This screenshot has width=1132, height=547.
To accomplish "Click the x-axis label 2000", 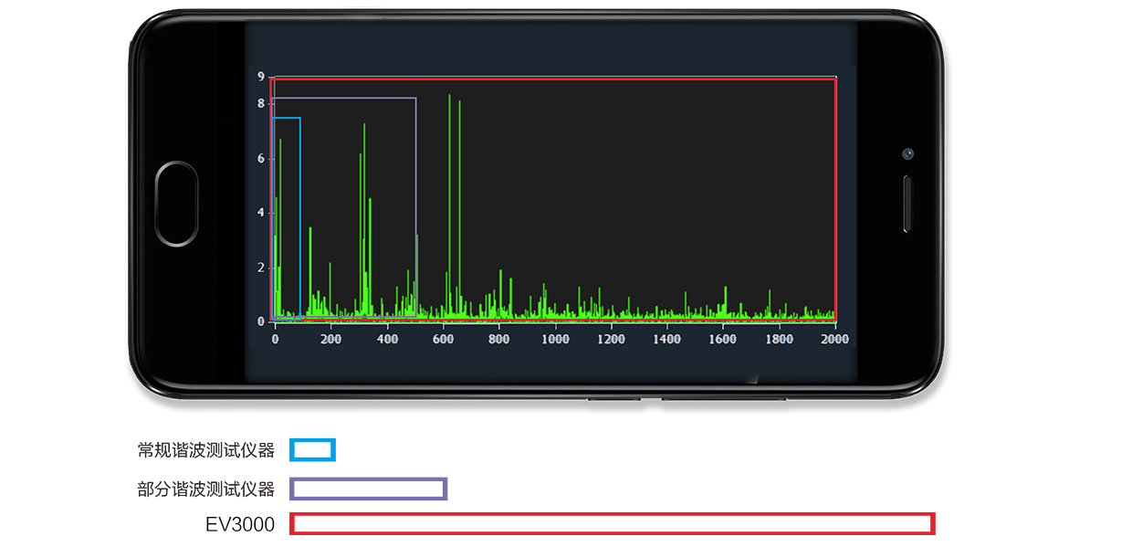I will pyautogui.click(x=834, y=339).
